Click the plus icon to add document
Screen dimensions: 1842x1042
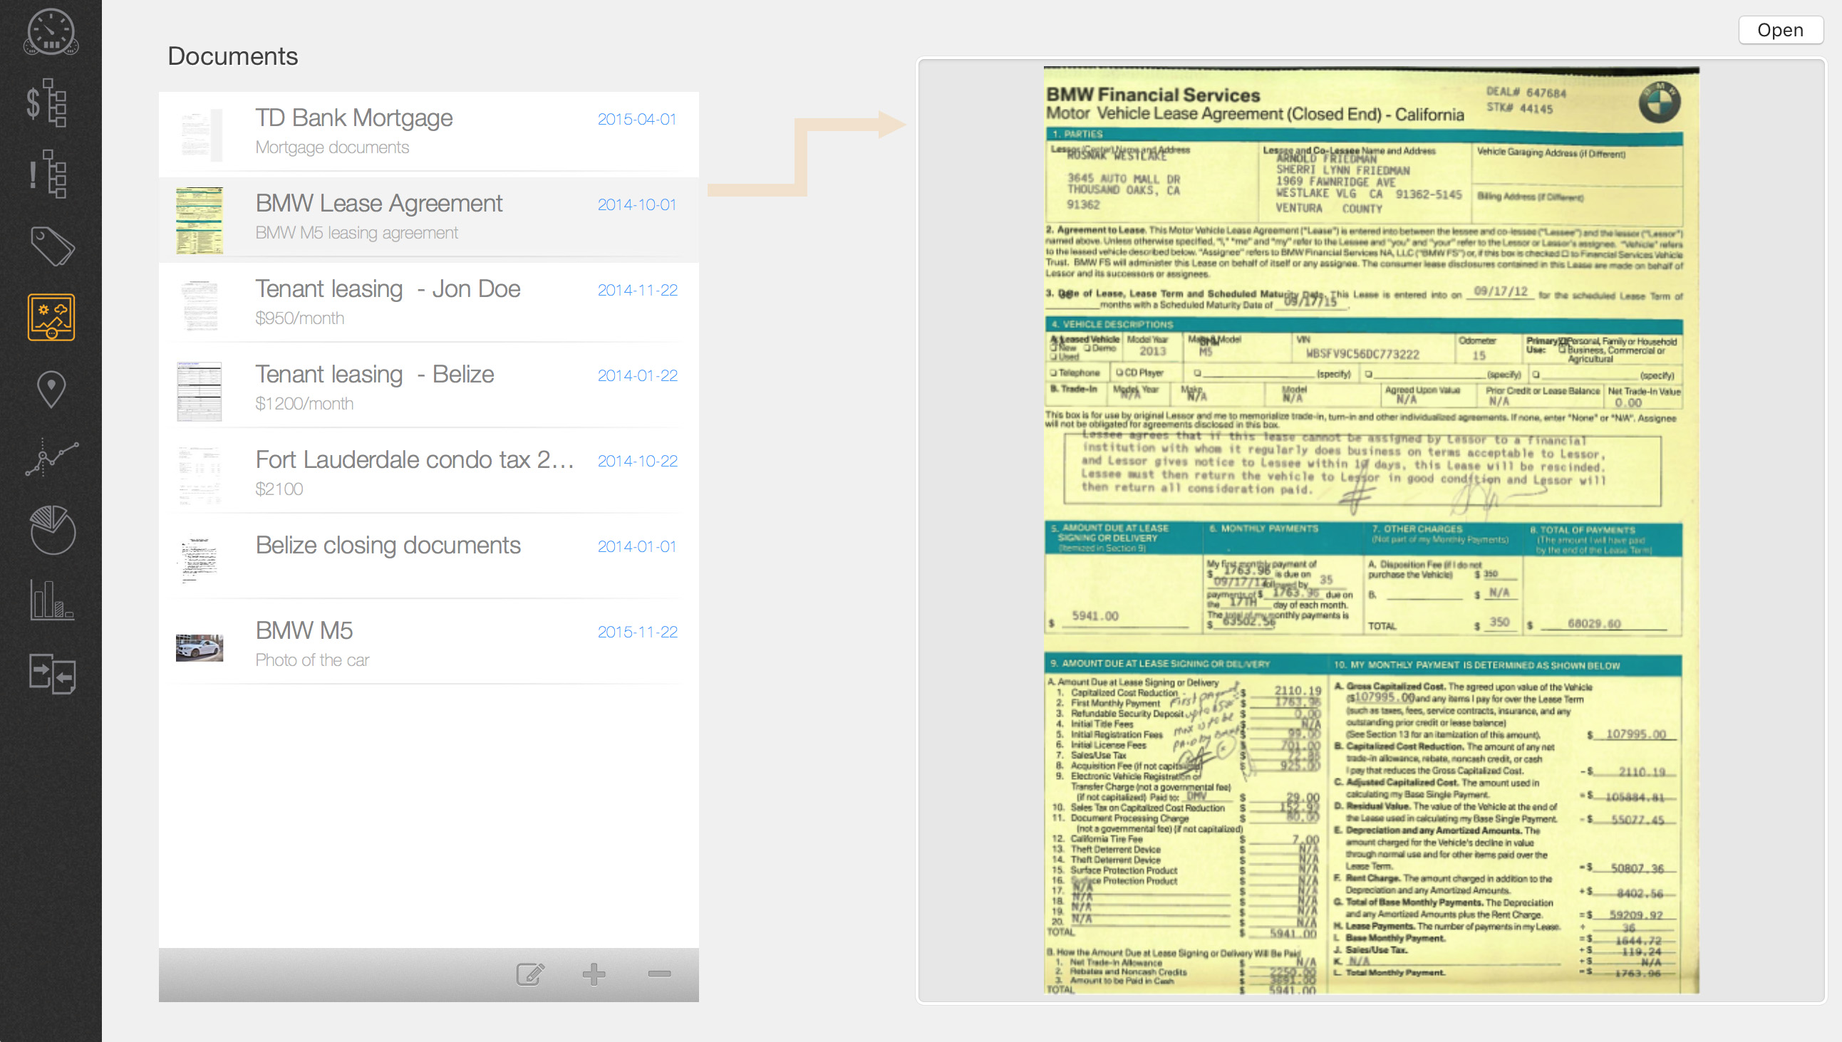click(x=594, y=974)
